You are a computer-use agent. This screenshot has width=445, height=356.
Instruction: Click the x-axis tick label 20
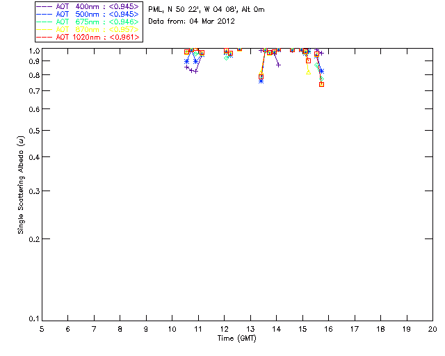pos(432,328)
